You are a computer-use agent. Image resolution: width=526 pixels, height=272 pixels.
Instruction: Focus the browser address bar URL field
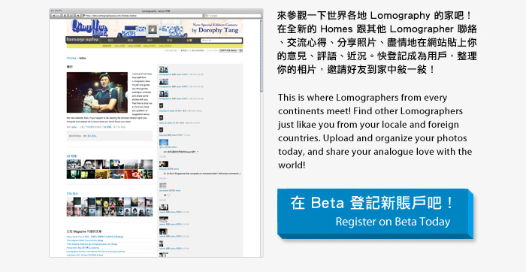[143, 16]
